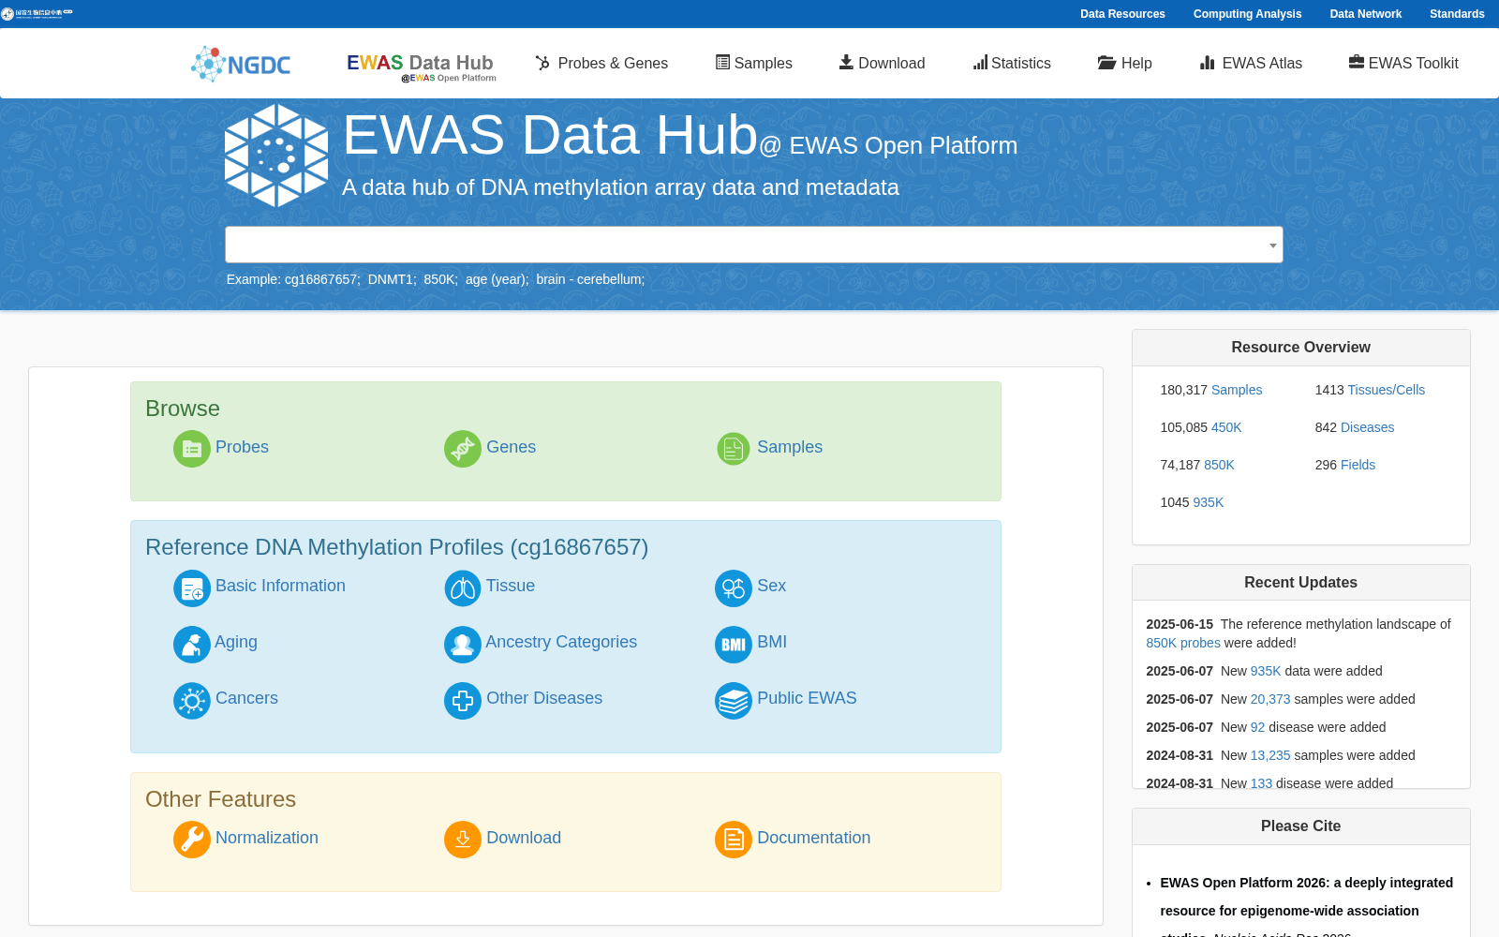Open Data Resources in top bar
1499x937 pixels.
click(1122, 14)
